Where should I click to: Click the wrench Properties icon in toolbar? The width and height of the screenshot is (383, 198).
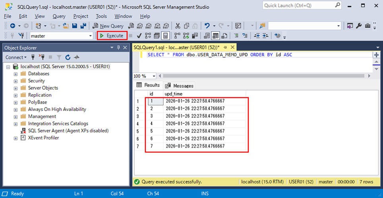[359, 26]
